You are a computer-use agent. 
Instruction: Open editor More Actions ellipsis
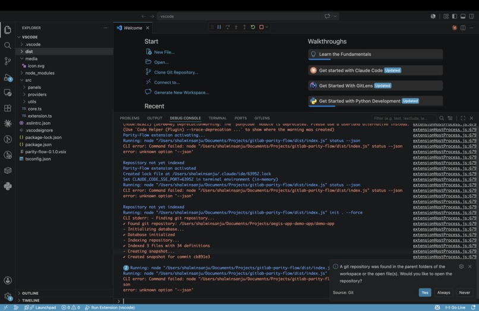(x=471, y=28)
